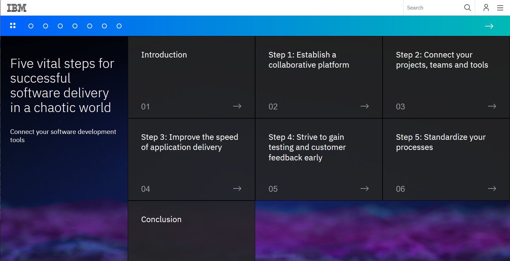The image size is (510, 261).
Task: Open Step 4: Strive to gain testing
Action: 319,159
